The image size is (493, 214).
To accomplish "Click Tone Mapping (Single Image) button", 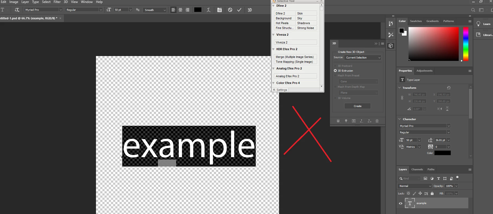I will pyautogui.click(x=295, y=62).
